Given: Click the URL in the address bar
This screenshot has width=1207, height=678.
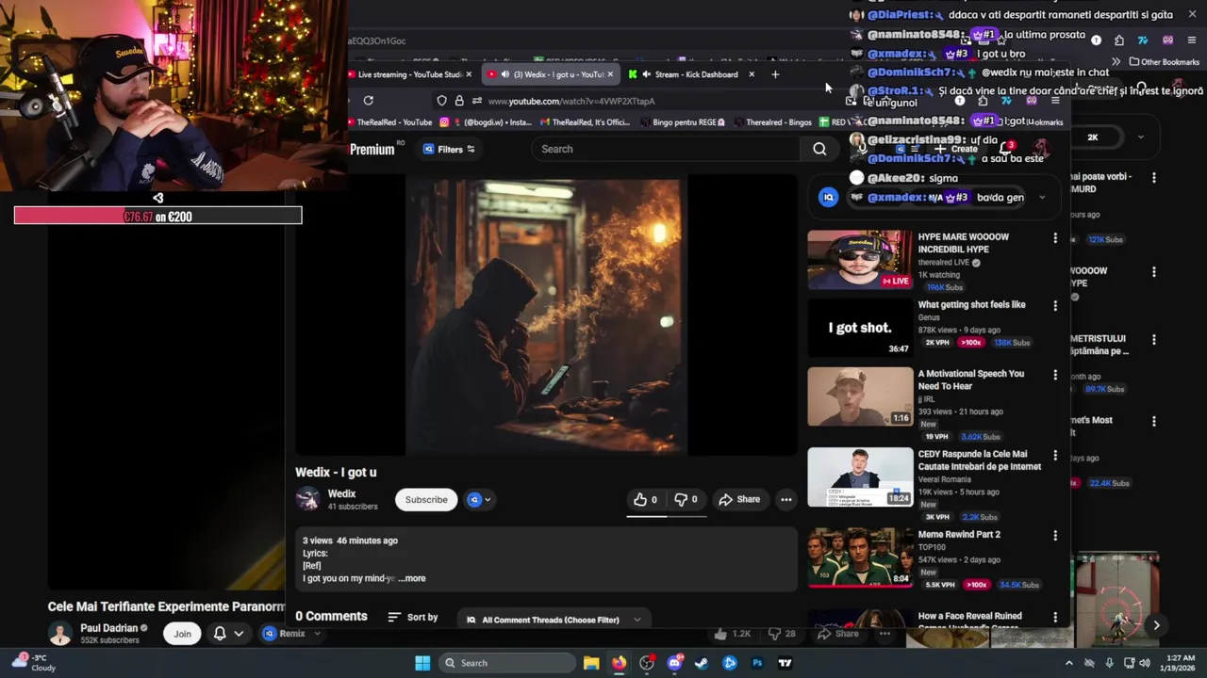Looking at the screenshot, I should coord(571,101).
